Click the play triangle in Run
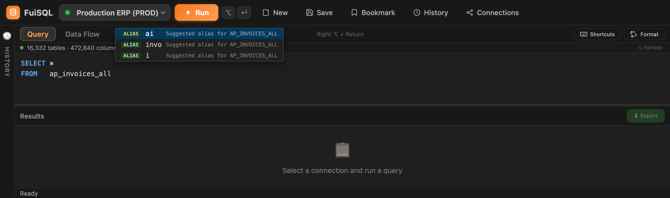 [x=188, y=13]
